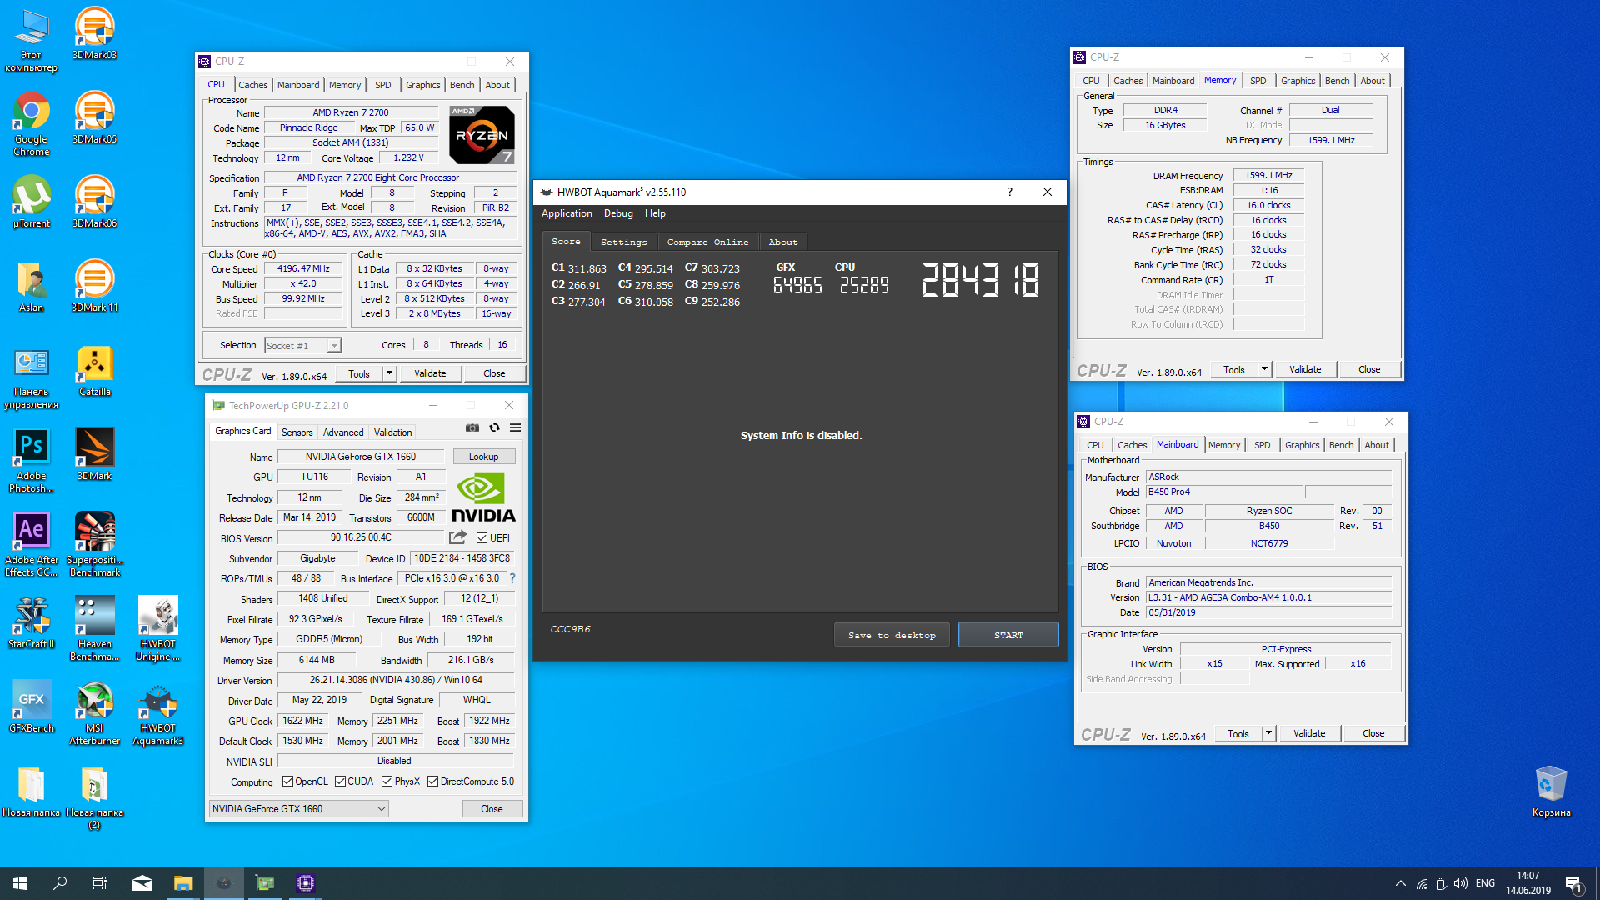Open the Debug menu in HWBOT Aquamark
This screenshot has width=1600, height=900.
click(618, 213)
